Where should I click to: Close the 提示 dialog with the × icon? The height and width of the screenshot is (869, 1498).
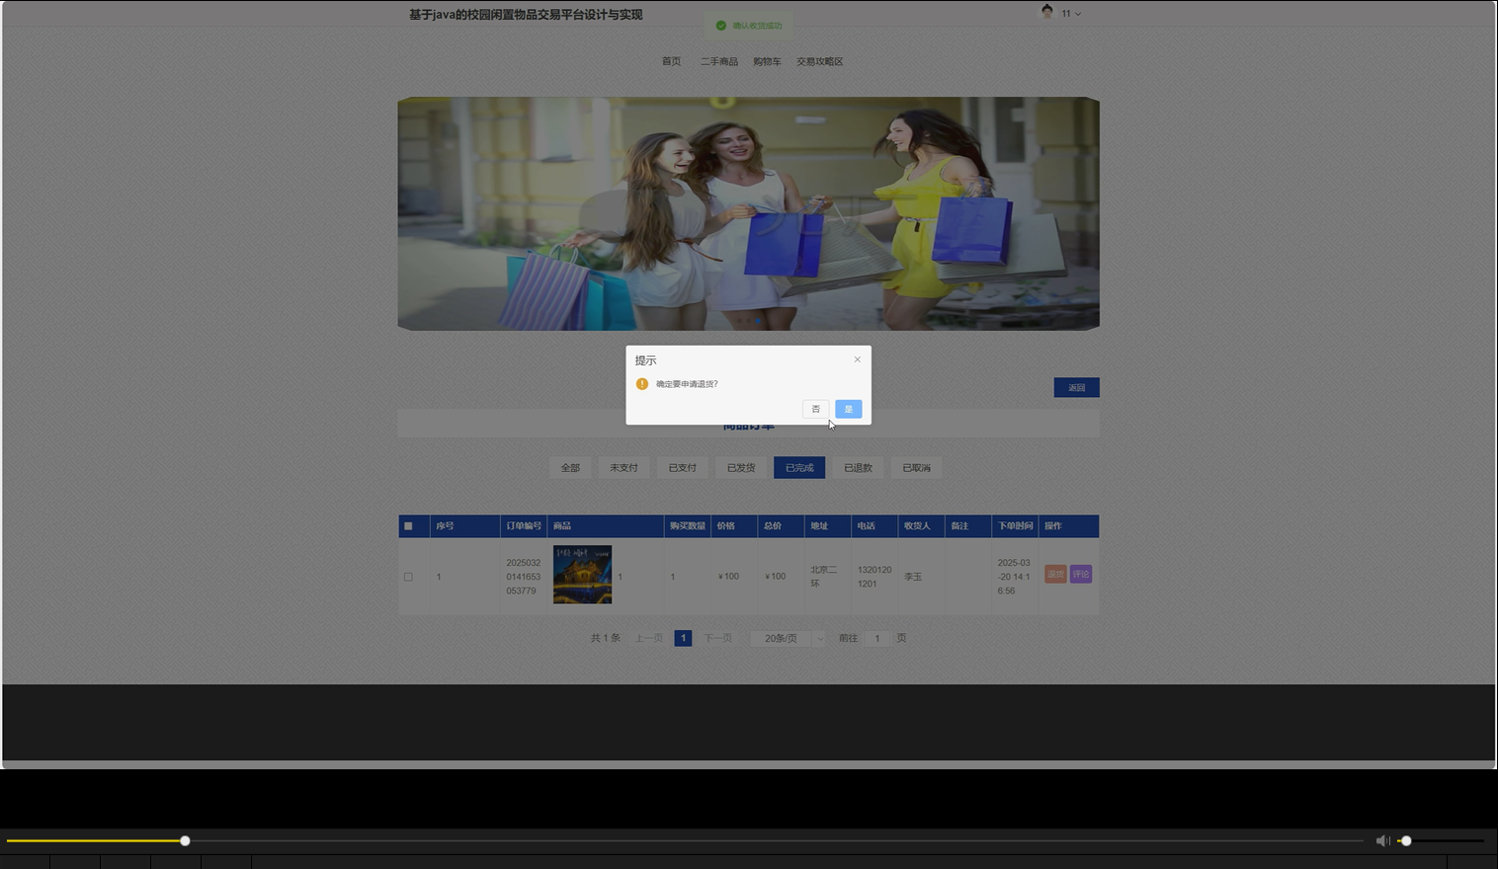pyautogui.click(x=857, y=358)
